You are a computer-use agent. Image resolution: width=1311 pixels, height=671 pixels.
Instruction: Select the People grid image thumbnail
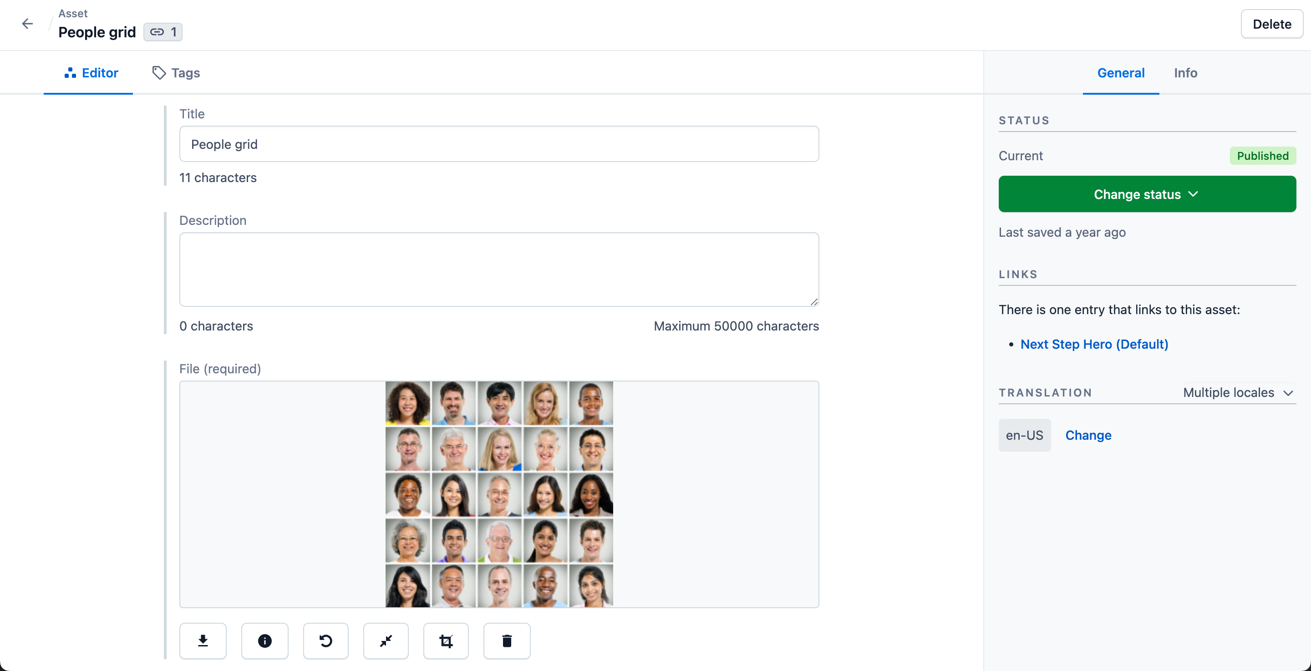[x=499, y=495]
